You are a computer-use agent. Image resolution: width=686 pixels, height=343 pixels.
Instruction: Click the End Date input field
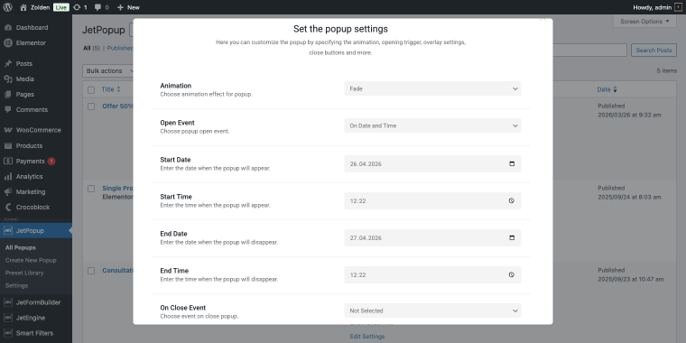coord(432,237)
